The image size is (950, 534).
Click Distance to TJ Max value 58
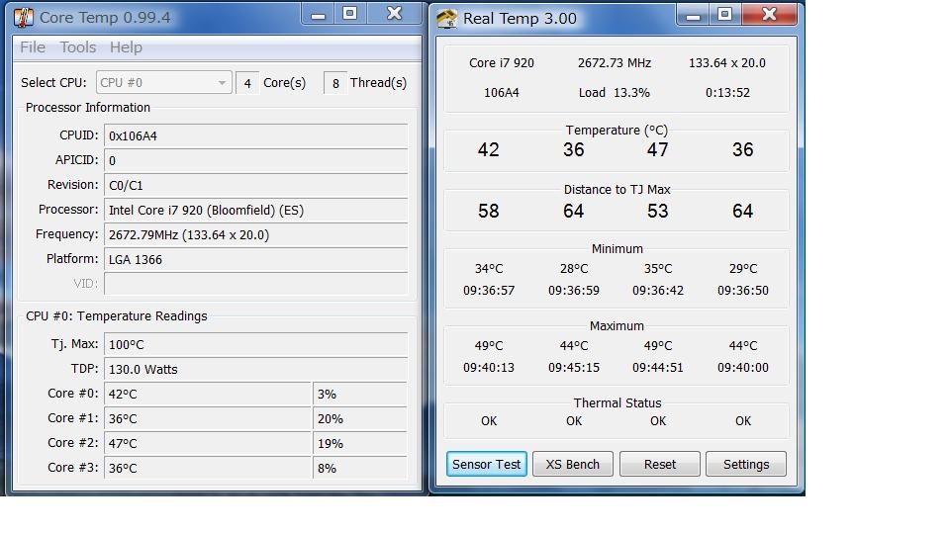click(488, 211)
